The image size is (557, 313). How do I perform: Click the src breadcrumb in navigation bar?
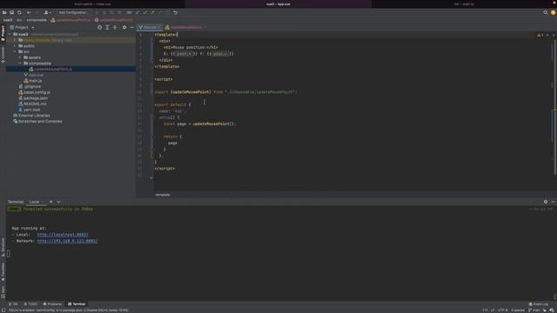[x=19, y=20]
